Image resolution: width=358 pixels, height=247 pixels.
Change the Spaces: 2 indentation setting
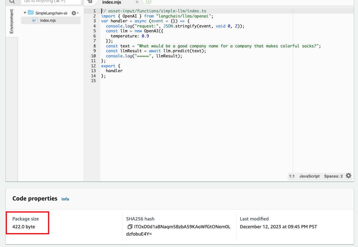333,176
